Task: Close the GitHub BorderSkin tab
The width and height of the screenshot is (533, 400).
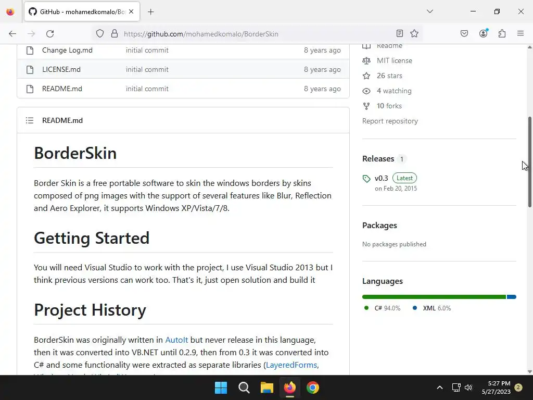Action: point(131,11)
